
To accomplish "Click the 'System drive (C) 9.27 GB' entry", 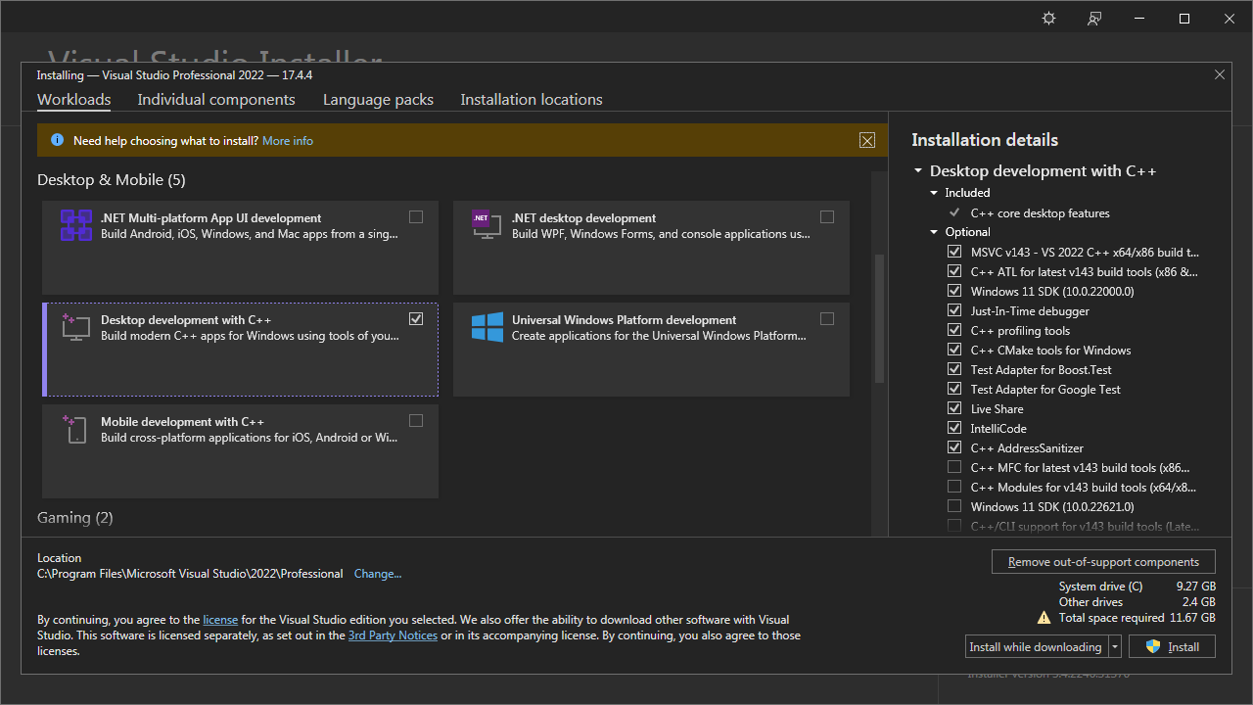I will pyautogui.click(x=1137, y=587).
